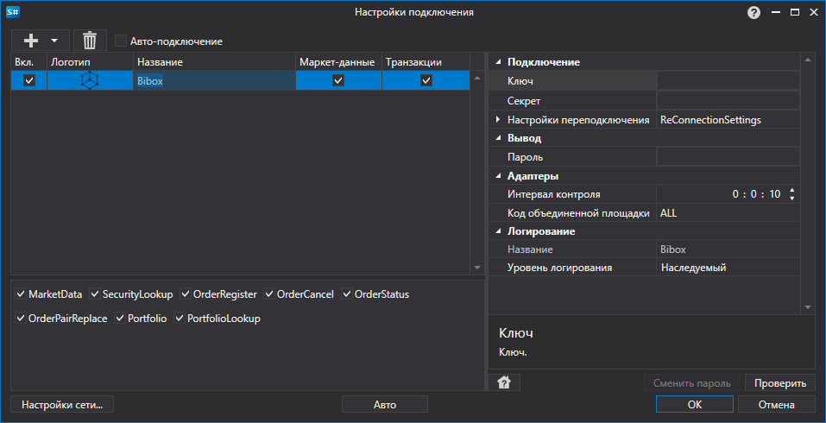Click the Ключ input field
Screen dimensions: 826x423
[728, 80]
